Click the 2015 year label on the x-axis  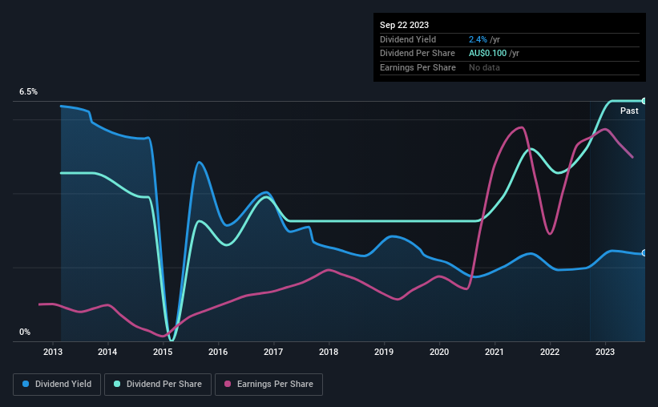pos(163,352)
